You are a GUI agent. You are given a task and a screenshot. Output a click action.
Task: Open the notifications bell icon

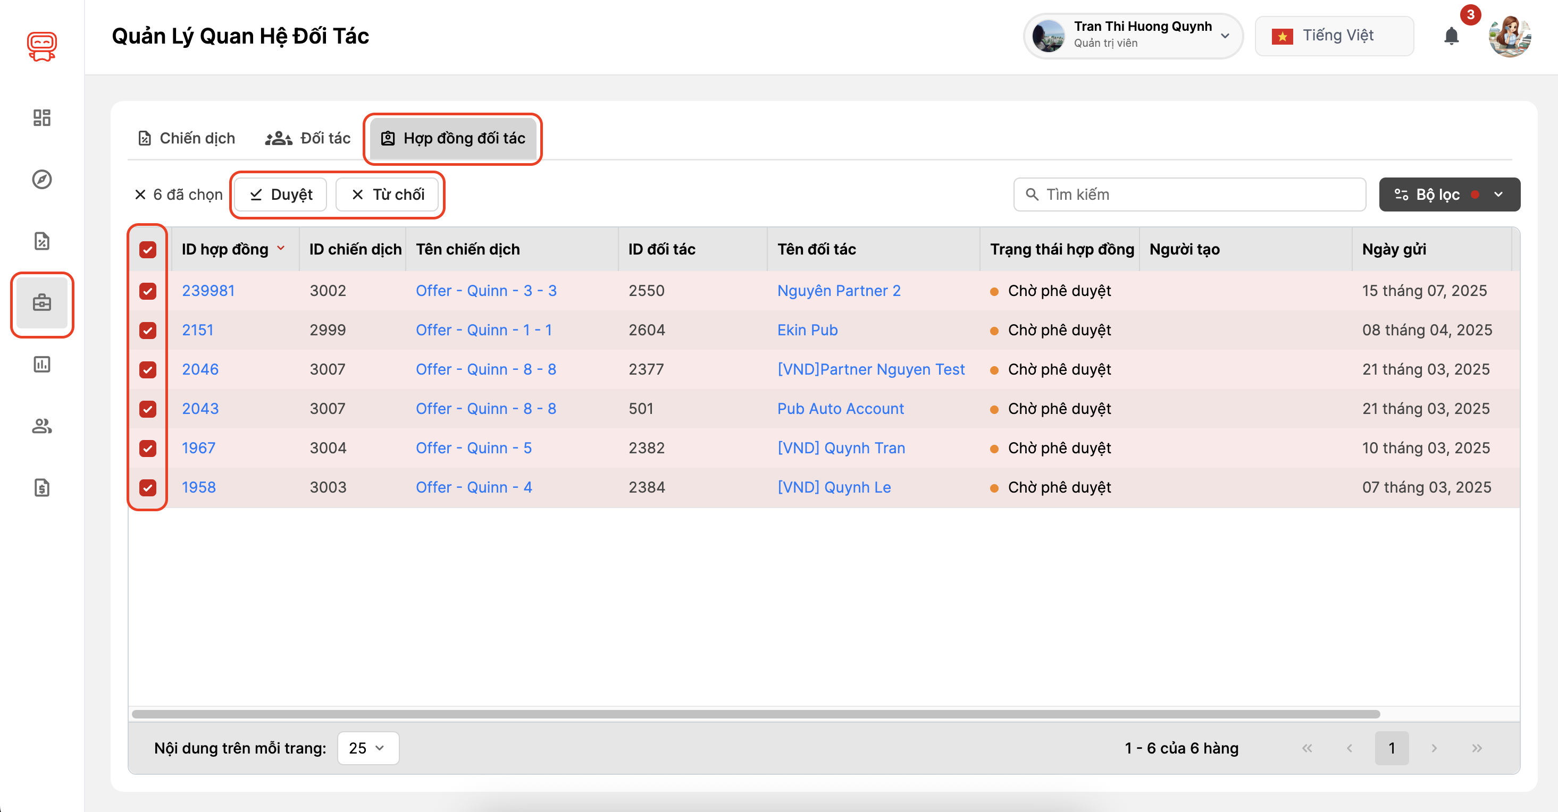(1451, 36)
